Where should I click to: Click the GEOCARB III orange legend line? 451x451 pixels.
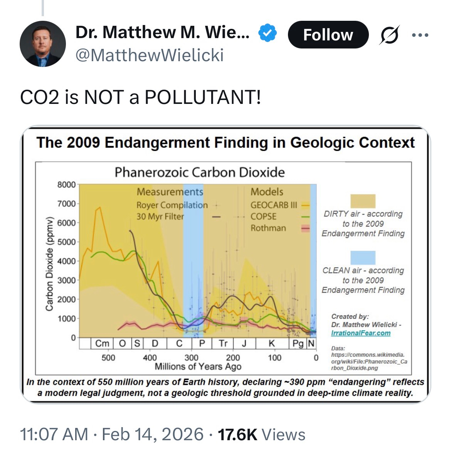pos(305,205)
